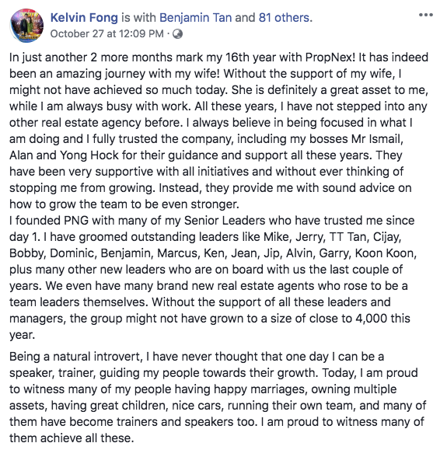Screen dimensions: 440x450
Task: Click the name Yong Hock in the text
Action: [x=89, y=155]
